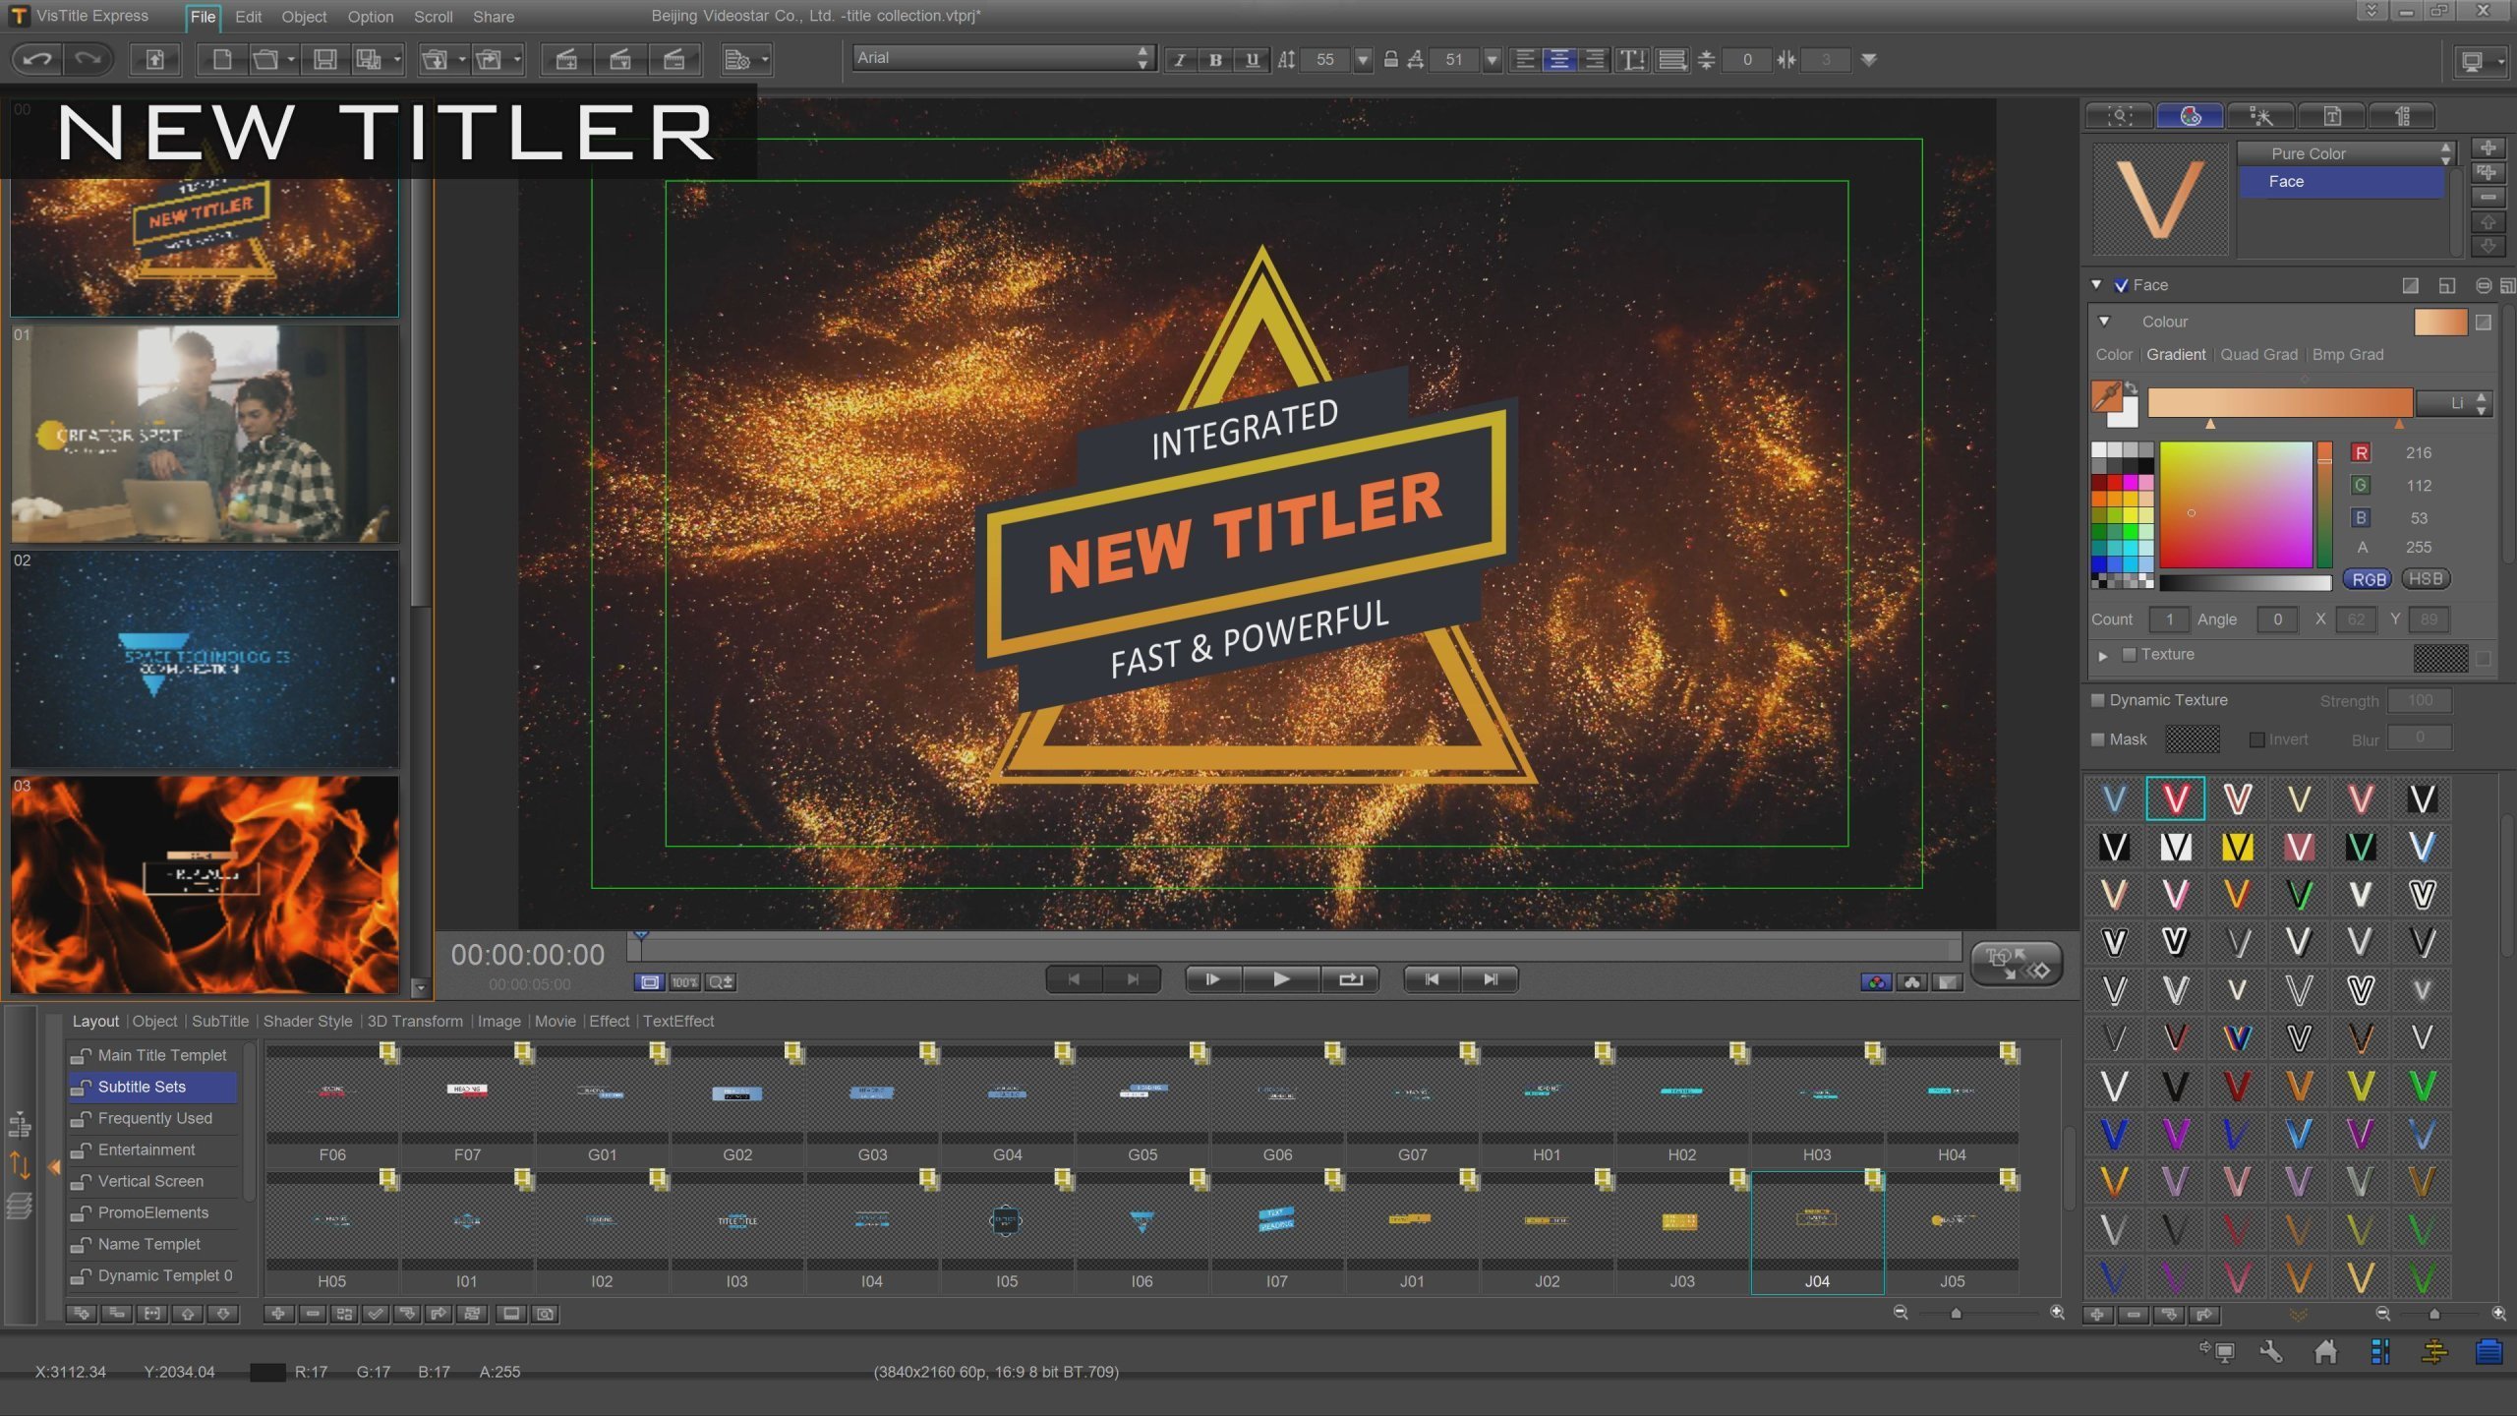Click the HSB color mode button
Screen dimensions: 2517x1416
tap(2428, 579)
